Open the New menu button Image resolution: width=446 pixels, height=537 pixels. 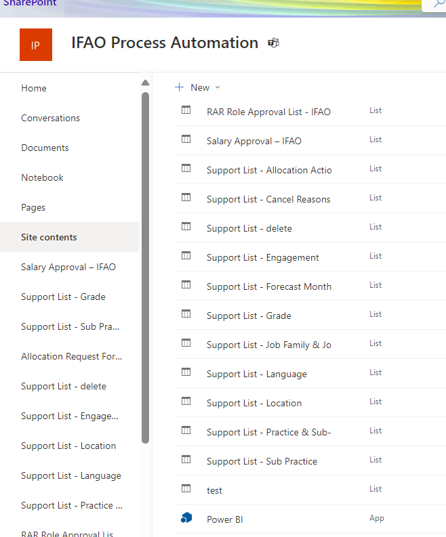pyautogui.click(x=198, y=87)
